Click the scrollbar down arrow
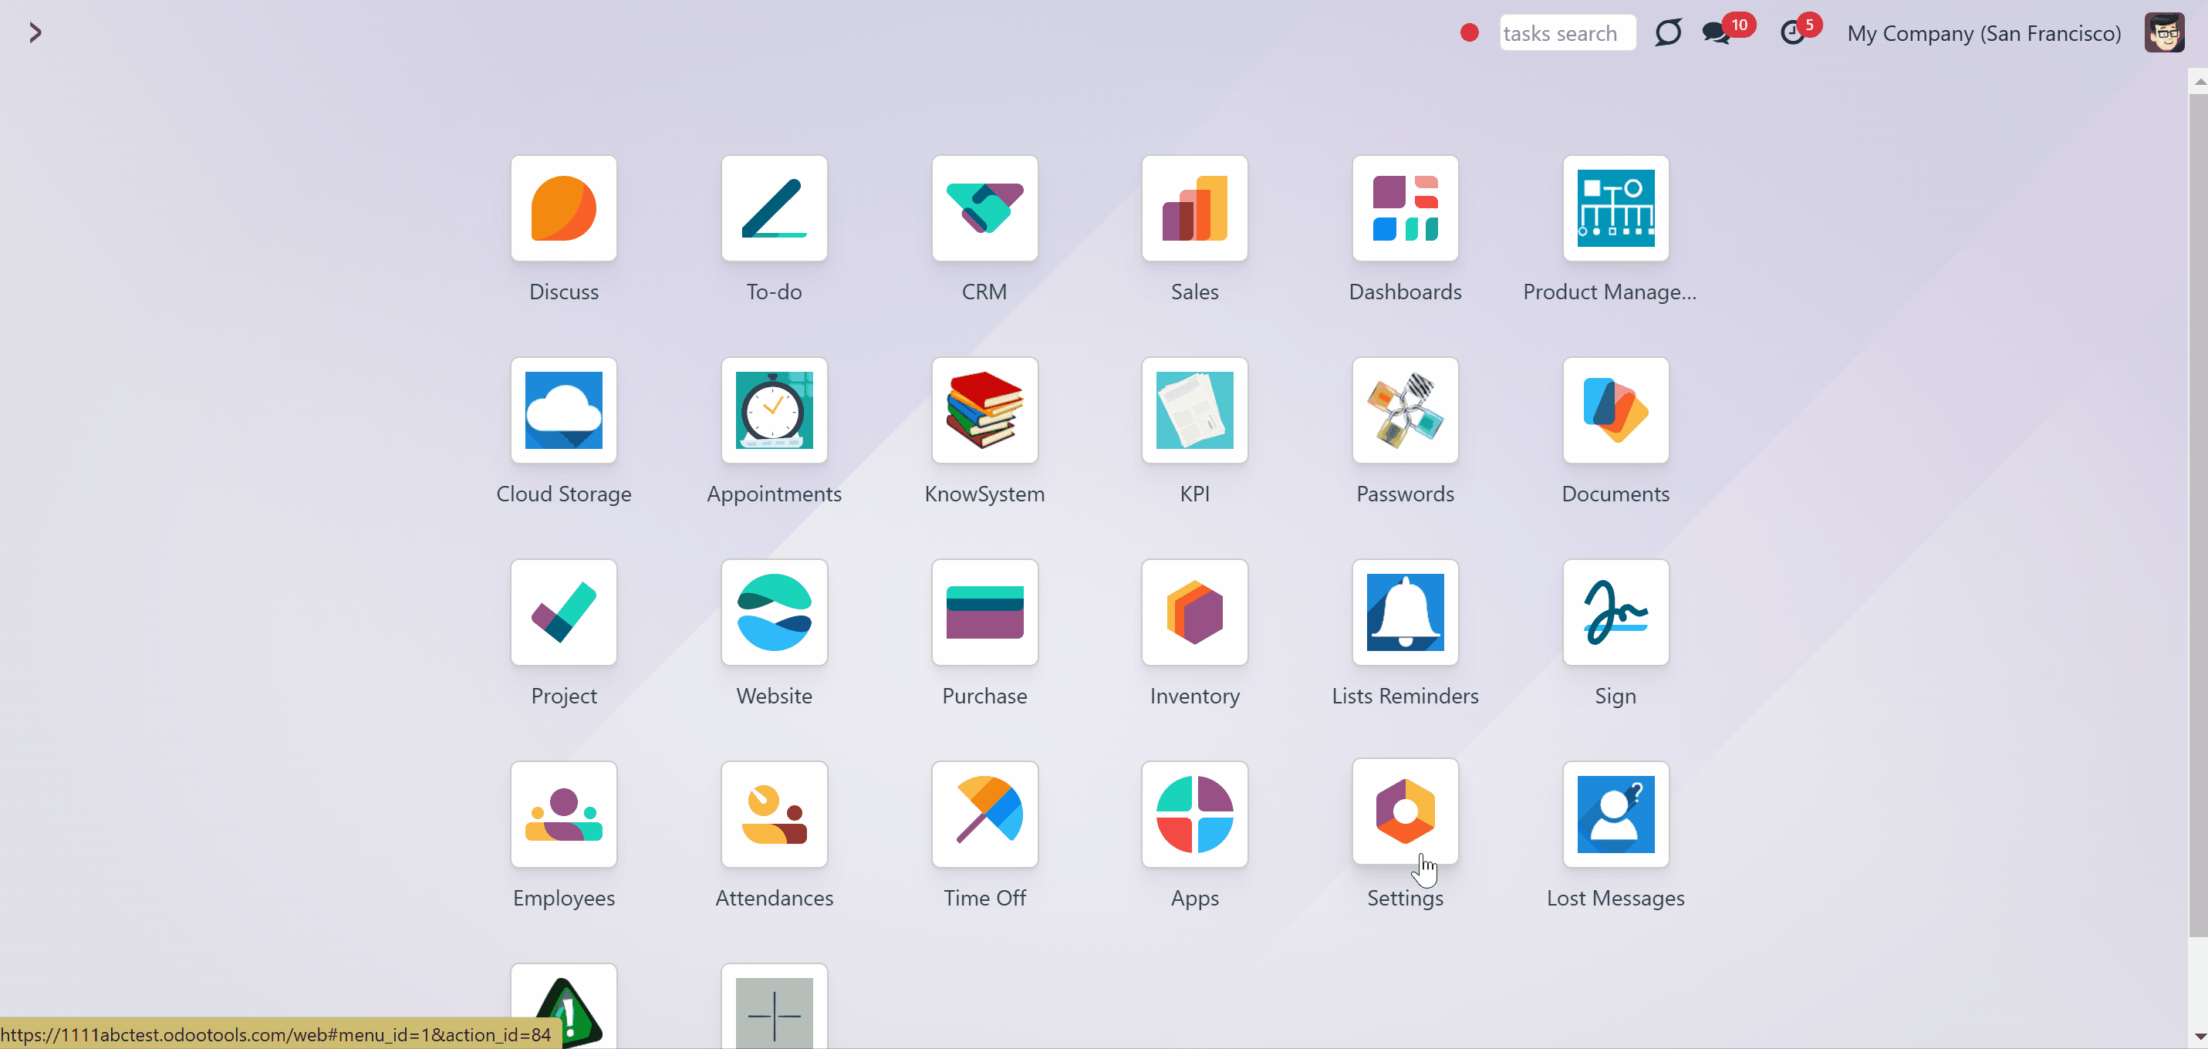The height and width of the screenshot is (1049, 2208). [2199, 1037]
